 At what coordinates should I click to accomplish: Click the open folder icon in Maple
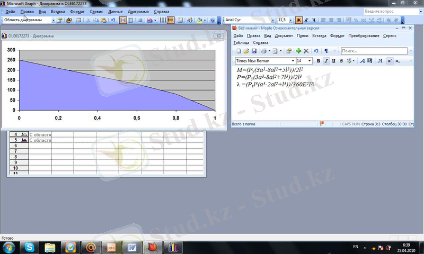coord(246,51)
